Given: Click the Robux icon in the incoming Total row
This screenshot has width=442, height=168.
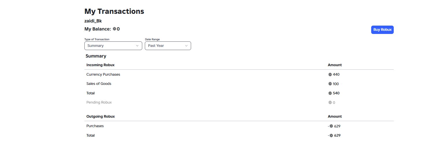Looking at the screenshot, I should pyautogui.click(x=330, y=93).
